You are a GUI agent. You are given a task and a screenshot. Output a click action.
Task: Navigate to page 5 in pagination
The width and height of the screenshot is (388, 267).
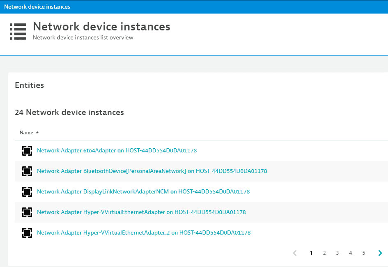click(364, 253)
